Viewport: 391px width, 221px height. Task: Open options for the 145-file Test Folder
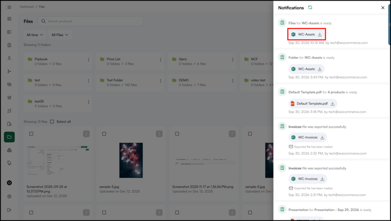pyautogui.click(x=160, y=80)
